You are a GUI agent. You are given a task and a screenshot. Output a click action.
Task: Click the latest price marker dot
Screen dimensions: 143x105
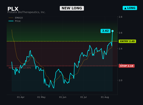tap(112, 31)
